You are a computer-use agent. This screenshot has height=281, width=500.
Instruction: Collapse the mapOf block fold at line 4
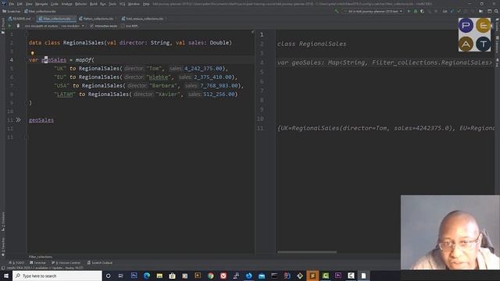27,59
